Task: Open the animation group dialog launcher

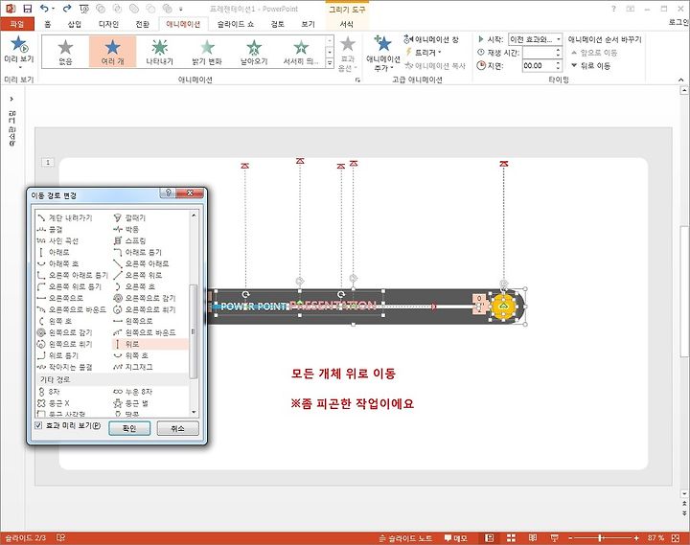Action: click(x=357, y=79)
